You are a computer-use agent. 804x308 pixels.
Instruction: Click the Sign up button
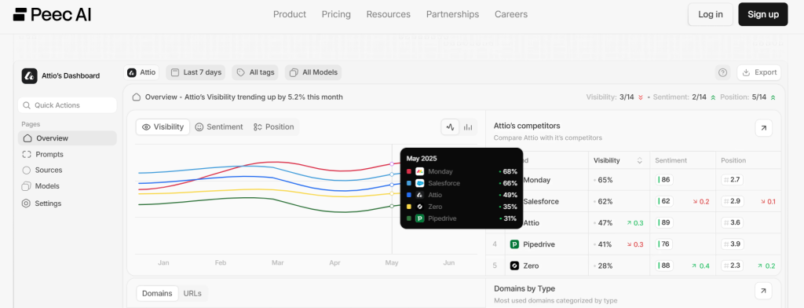tap(763, 14)
